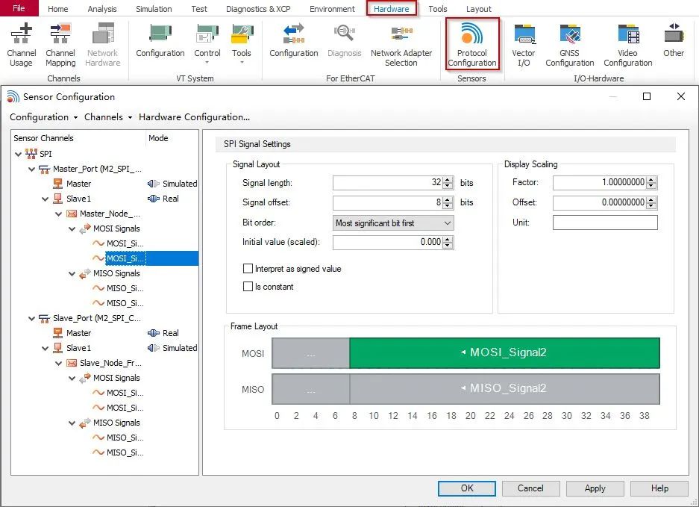Open Network Adapter Selection

401,45
